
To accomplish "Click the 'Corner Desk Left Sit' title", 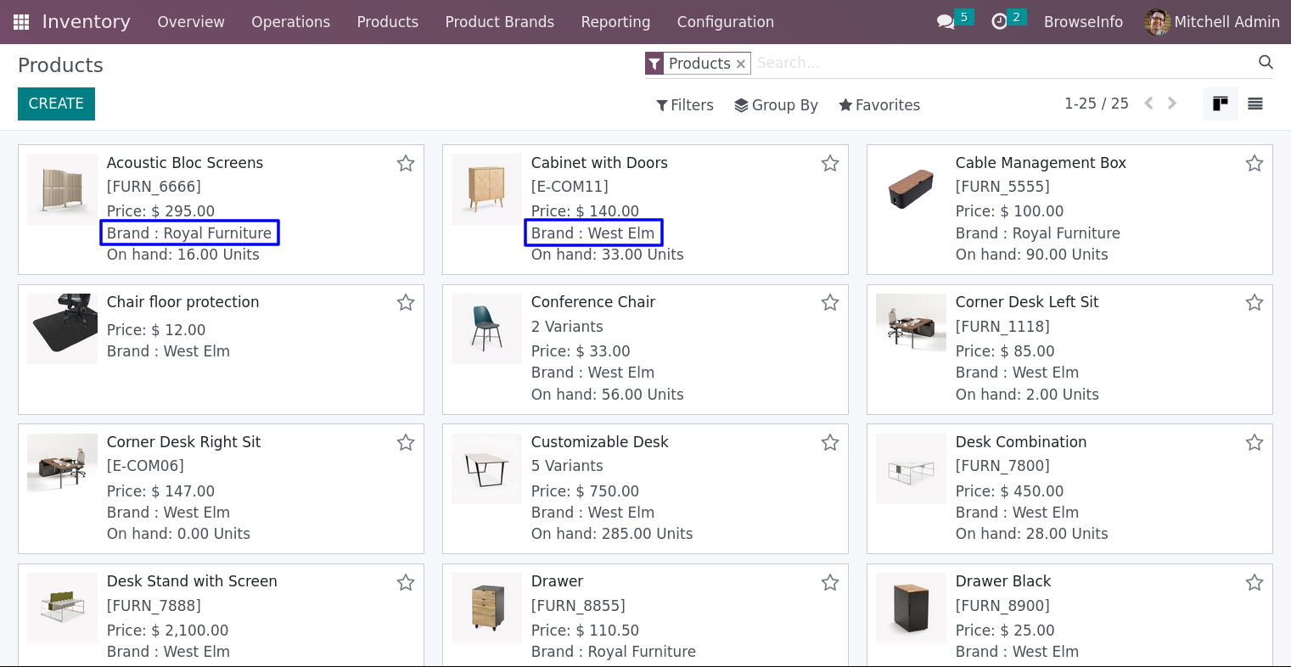I will click(1027, 302).
